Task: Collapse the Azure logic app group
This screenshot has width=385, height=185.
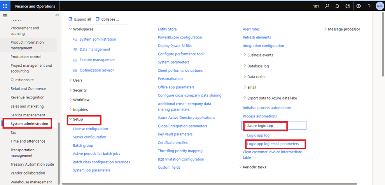Action: click(x=245, y=125)
